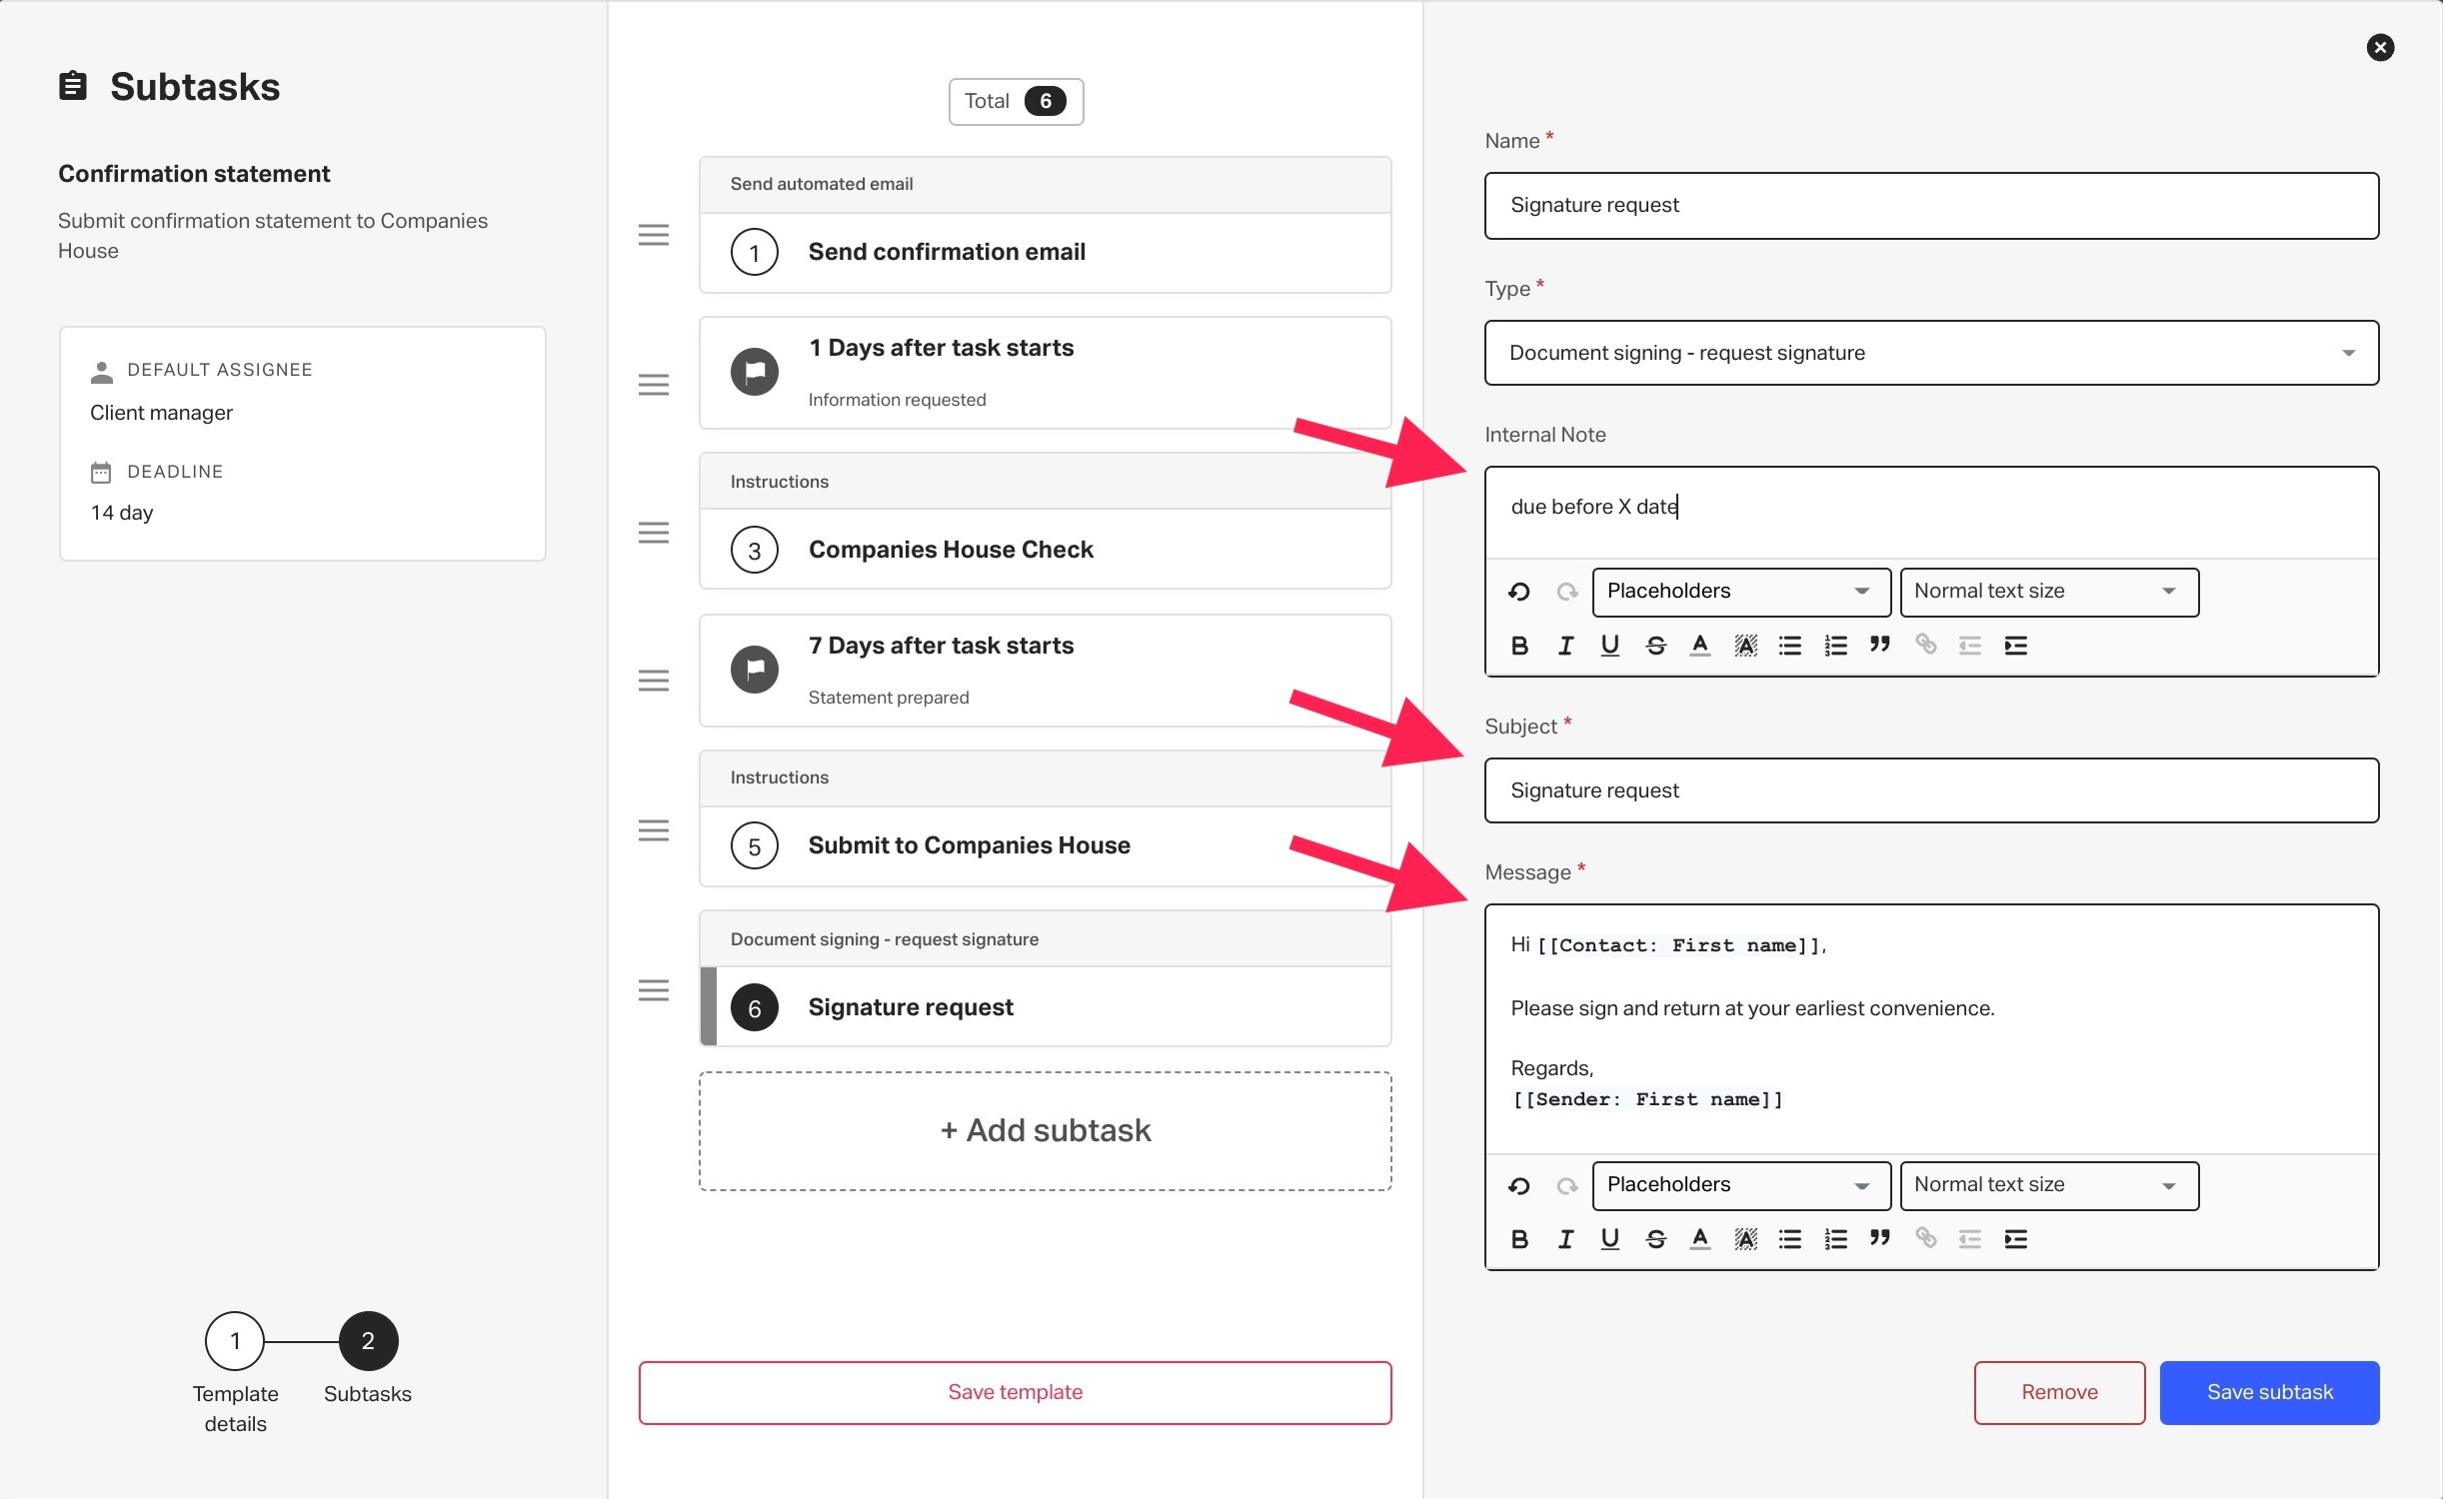The height and width of the screenshot is (1499, 2443).
Task: Insert blockquote in Internal Note editor
Action: pos(1879,646)
